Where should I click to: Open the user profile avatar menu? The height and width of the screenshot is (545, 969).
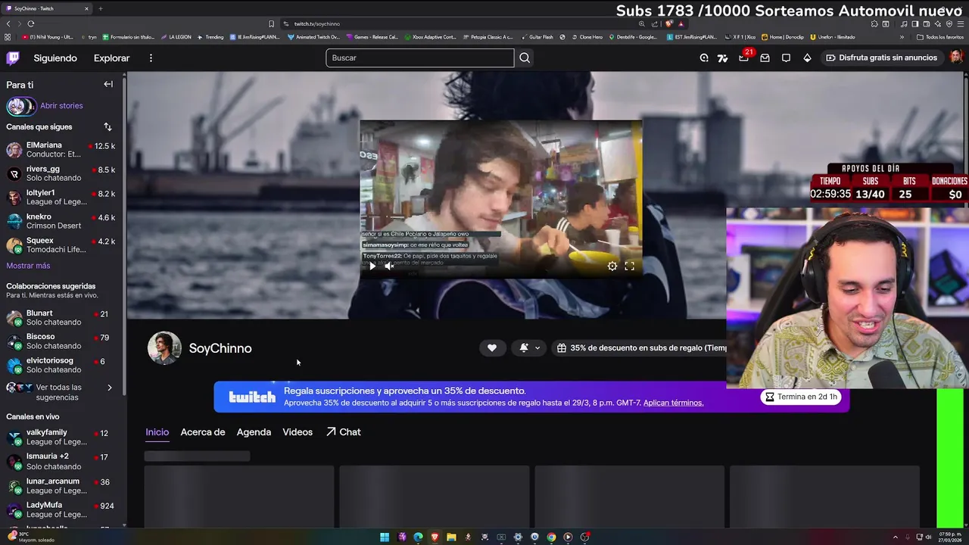956,58
